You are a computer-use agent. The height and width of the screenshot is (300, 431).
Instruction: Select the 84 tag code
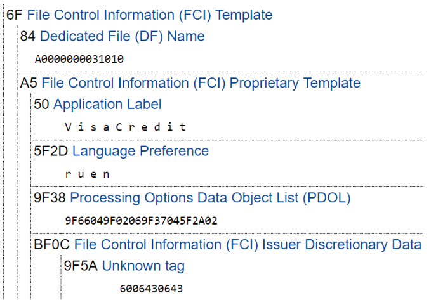coord(28,36)
